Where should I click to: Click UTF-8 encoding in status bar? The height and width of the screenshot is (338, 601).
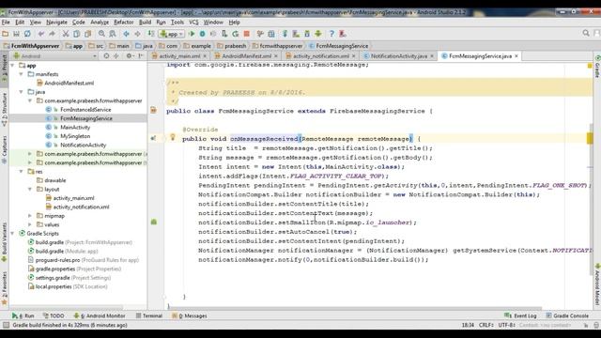click(506, 325)
